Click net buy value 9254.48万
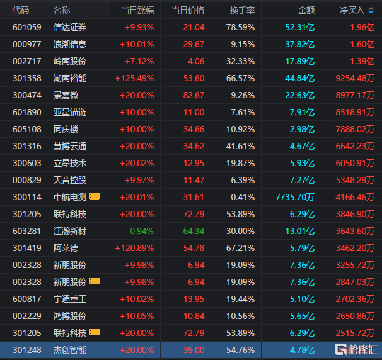 click(355, 78)
